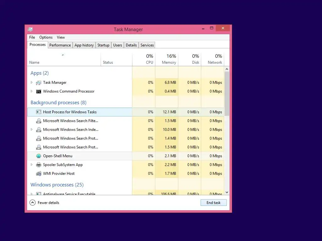The height and width of the screenshot is (241, 322).
Task: Click the Fewer details circle arrow icon
Action: 32,203
